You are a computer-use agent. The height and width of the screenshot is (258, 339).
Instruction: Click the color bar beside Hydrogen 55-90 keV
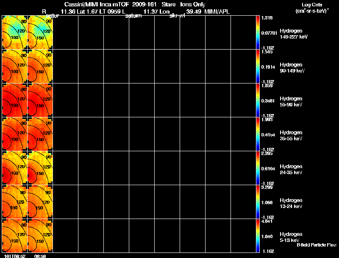tap(258, 100)
